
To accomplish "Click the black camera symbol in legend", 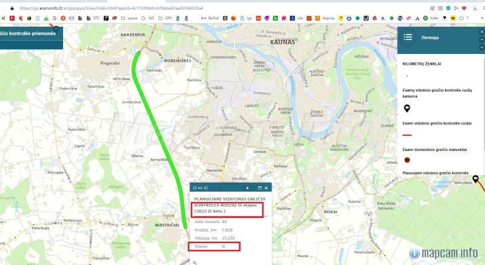I will (x=407, y=109).
